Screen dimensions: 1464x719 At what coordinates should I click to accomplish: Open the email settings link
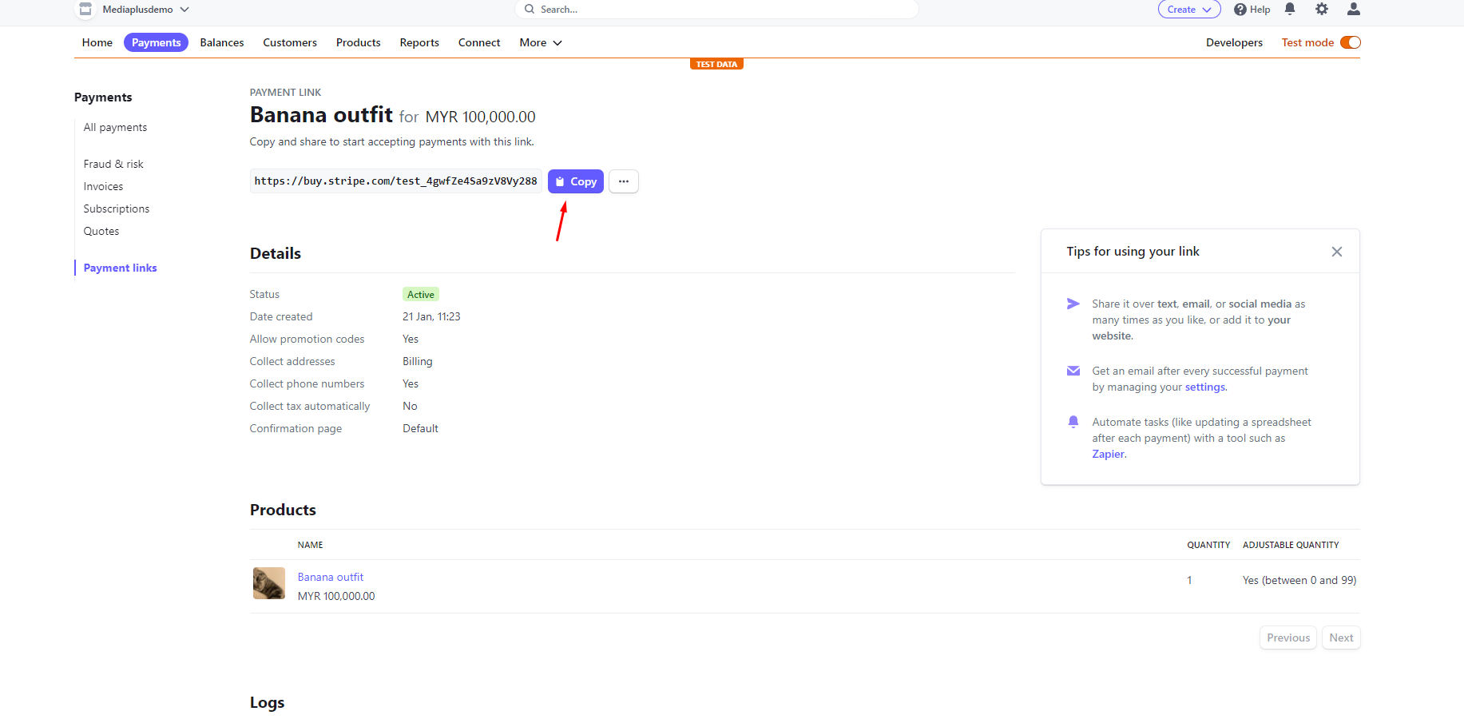tap(1205, 387)
